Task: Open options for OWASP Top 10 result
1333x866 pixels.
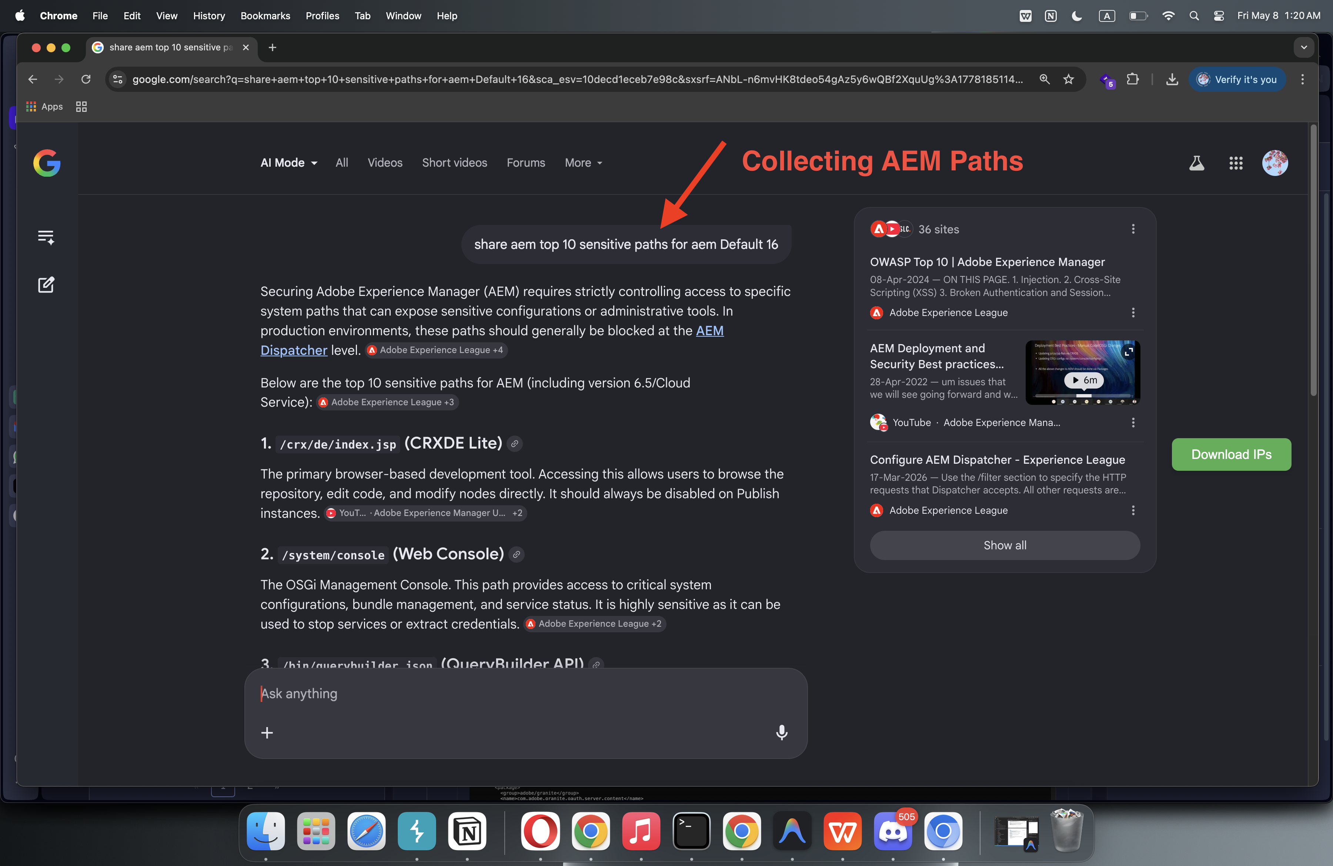Action: coord(1133,313)
